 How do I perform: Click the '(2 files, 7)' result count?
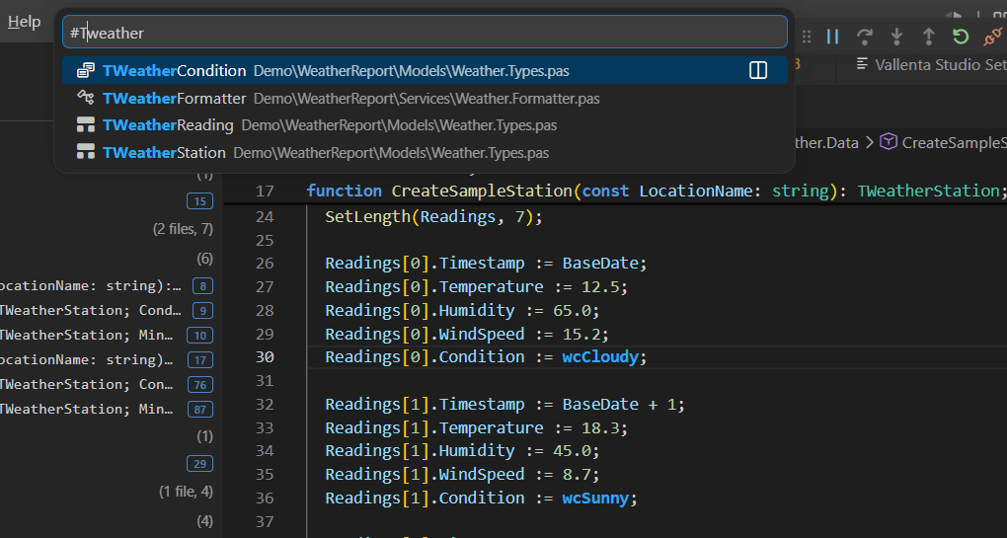183,229
